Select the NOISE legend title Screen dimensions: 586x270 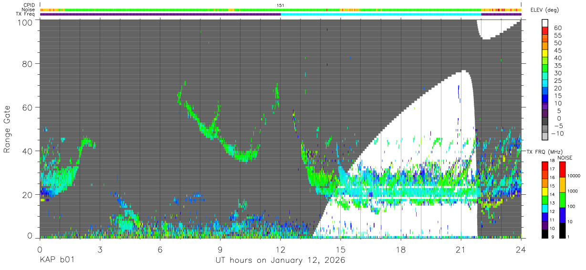565,158
